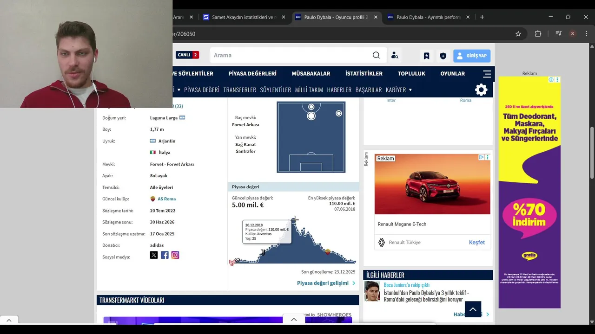Select the PİYASA DEĞERİ player submenu item
This screenshot has height=334, width=595.
202,90
